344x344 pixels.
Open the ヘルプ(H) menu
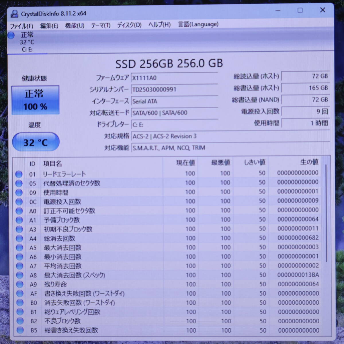pyautogui.click(x=159, y=25)
